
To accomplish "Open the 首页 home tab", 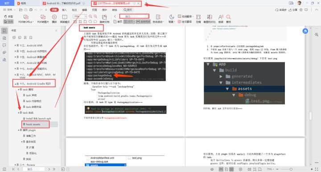I will pos(7,3).
